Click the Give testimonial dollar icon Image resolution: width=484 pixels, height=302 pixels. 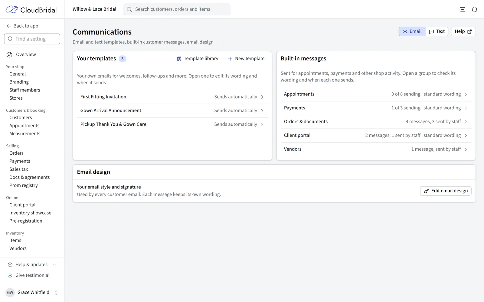coord(10,275)
